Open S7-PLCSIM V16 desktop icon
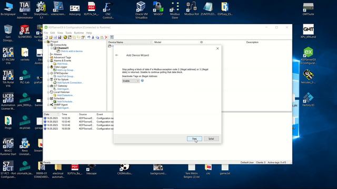 8,56
